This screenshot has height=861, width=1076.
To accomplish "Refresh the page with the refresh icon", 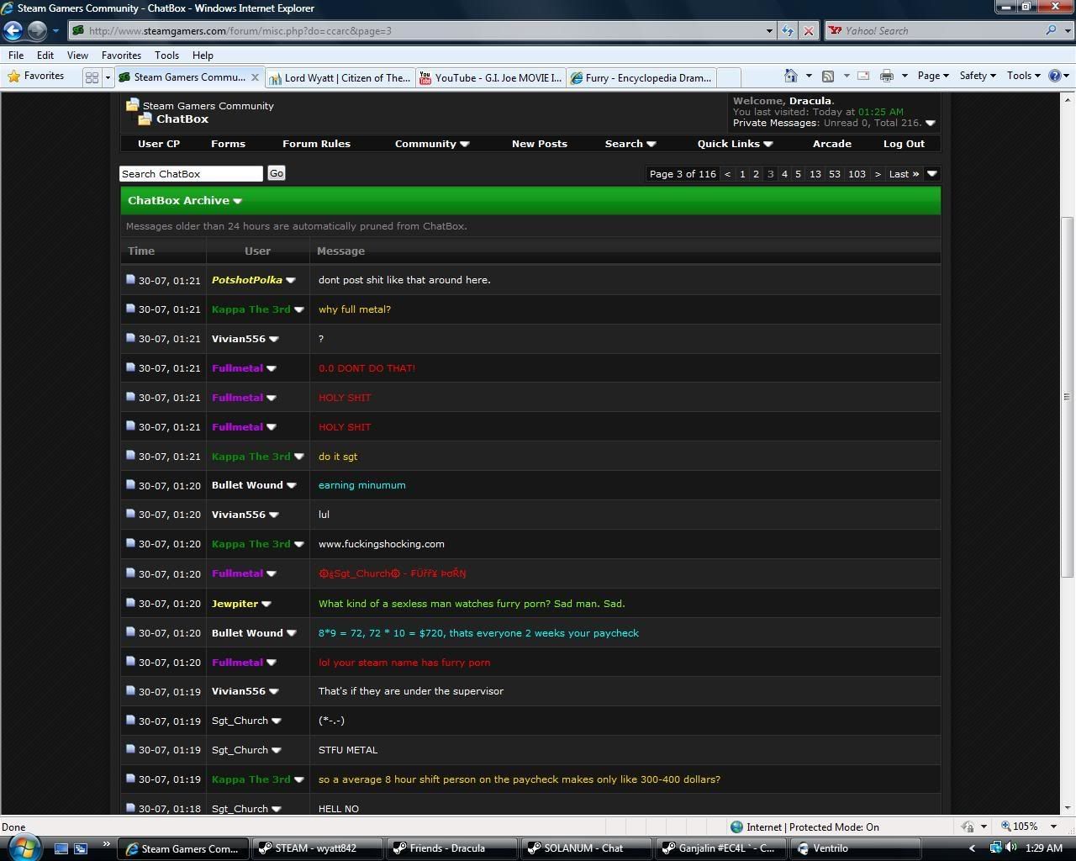I will [x=787, y=31].
